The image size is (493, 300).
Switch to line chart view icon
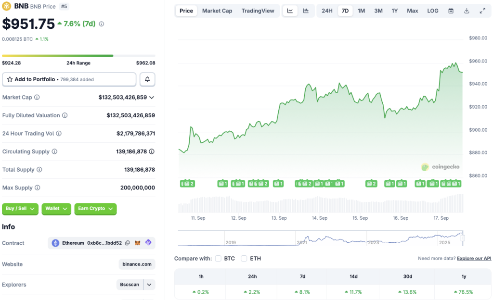tap(290, 11)
